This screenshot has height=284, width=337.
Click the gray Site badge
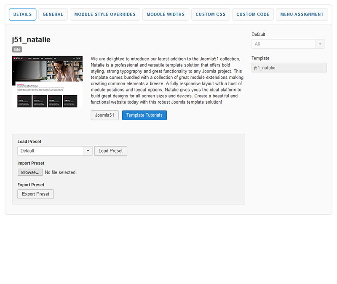17,49
